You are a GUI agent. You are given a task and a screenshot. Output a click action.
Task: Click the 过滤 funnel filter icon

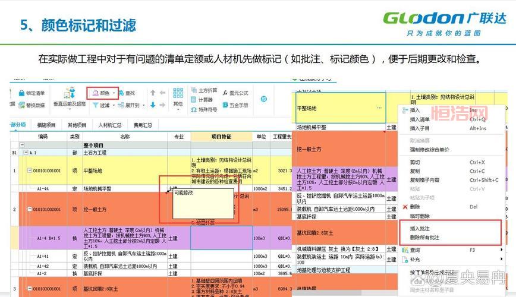click(x=95, y=105)
